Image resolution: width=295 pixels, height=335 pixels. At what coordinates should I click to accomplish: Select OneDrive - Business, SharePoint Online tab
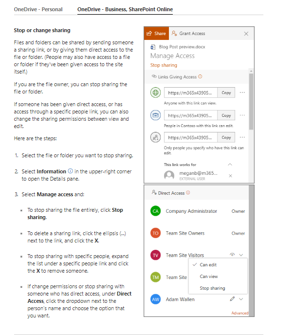(125, 9)
